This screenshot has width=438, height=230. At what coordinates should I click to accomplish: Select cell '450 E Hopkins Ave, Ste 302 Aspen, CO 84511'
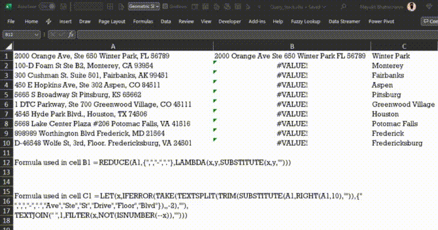coord(113,85)
